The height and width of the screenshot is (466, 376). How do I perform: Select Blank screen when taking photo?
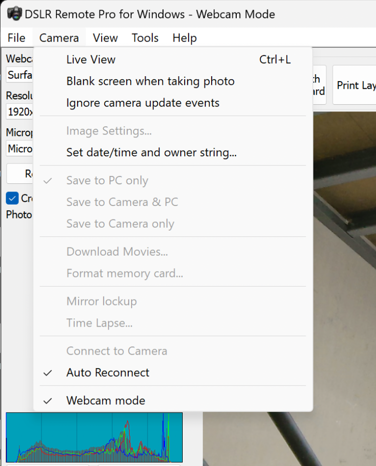[173, 81]
